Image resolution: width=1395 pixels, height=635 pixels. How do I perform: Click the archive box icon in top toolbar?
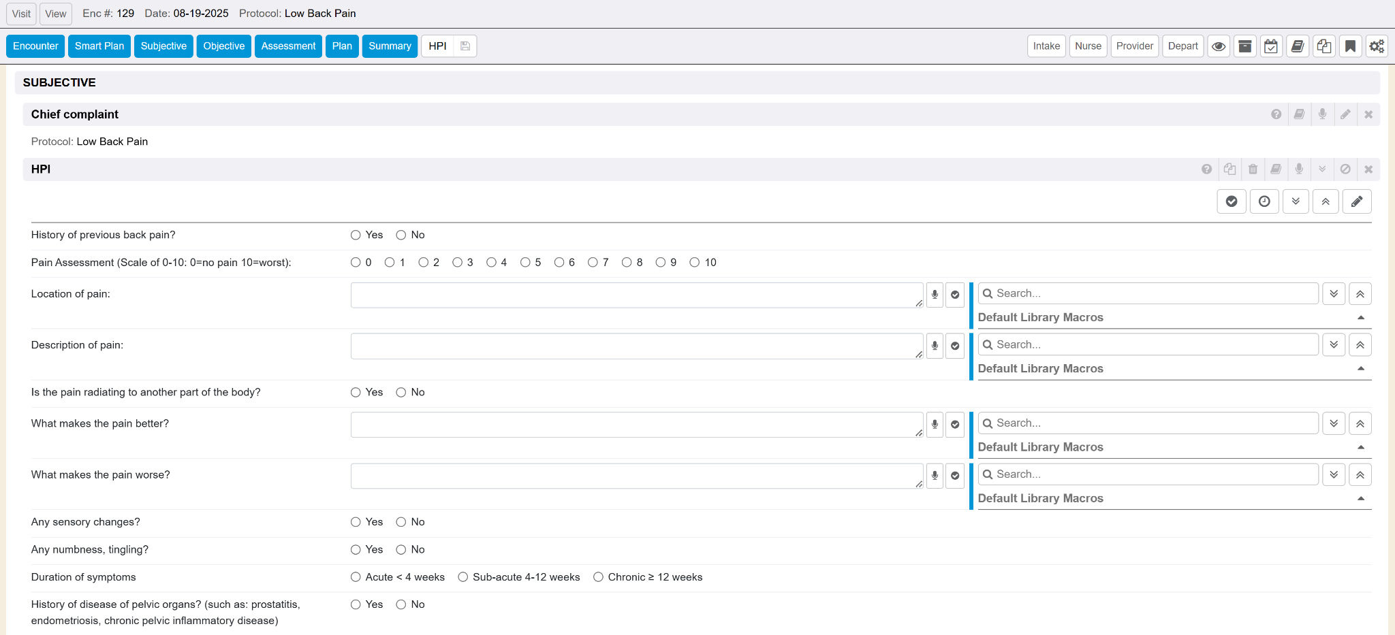point(1244,46)
